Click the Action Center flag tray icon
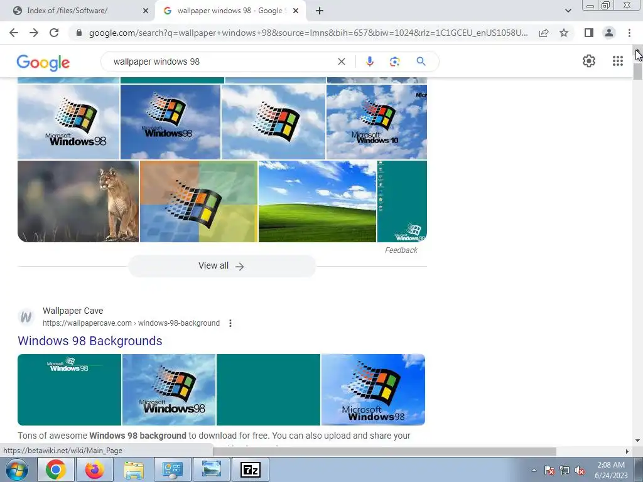 [549, 470]
